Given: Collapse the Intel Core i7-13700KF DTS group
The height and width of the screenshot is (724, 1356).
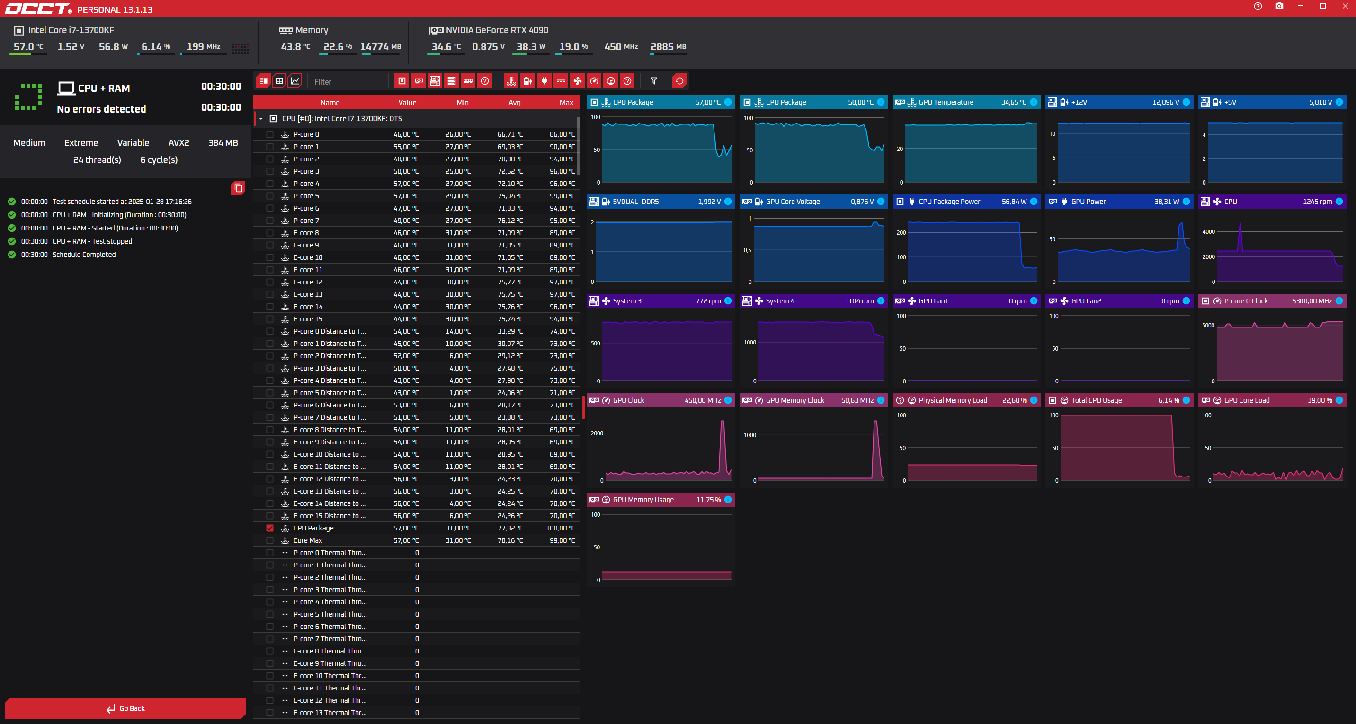Looking at the screenshot, I should click(x=261, y=119).
